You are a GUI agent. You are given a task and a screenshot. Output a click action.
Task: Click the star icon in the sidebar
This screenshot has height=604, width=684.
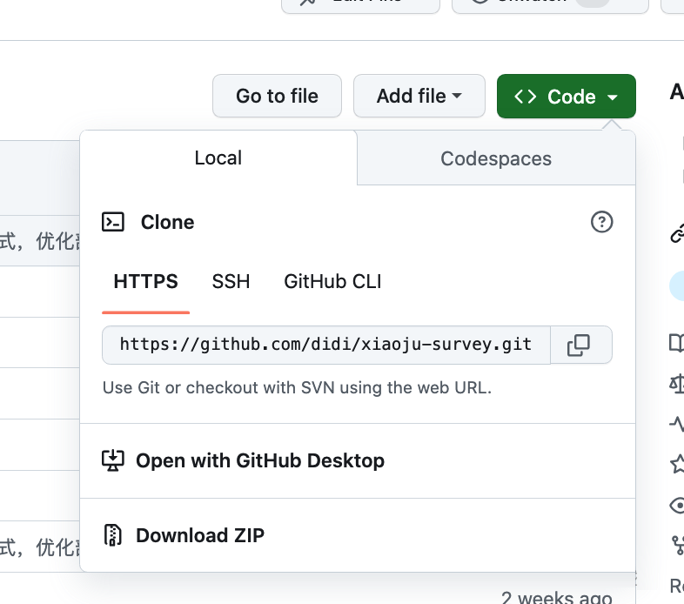pyautogui.click(x=677, y=464)
